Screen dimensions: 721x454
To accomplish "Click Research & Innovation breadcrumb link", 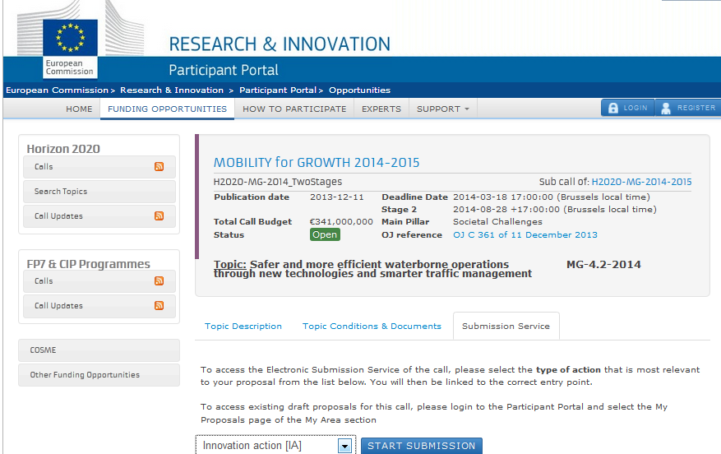I will [172, 90].
